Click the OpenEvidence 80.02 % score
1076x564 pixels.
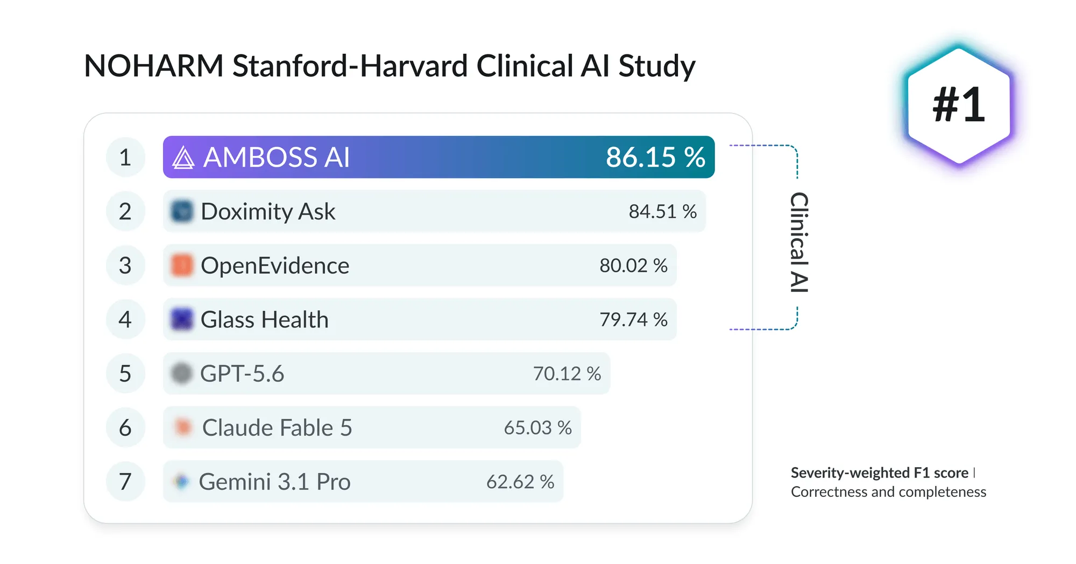tap(633, 266)
